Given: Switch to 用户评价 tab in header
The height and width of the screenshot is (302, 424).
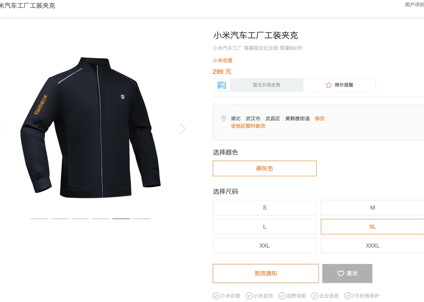Looking at the screenshot, I should click(x=414, y=5).
